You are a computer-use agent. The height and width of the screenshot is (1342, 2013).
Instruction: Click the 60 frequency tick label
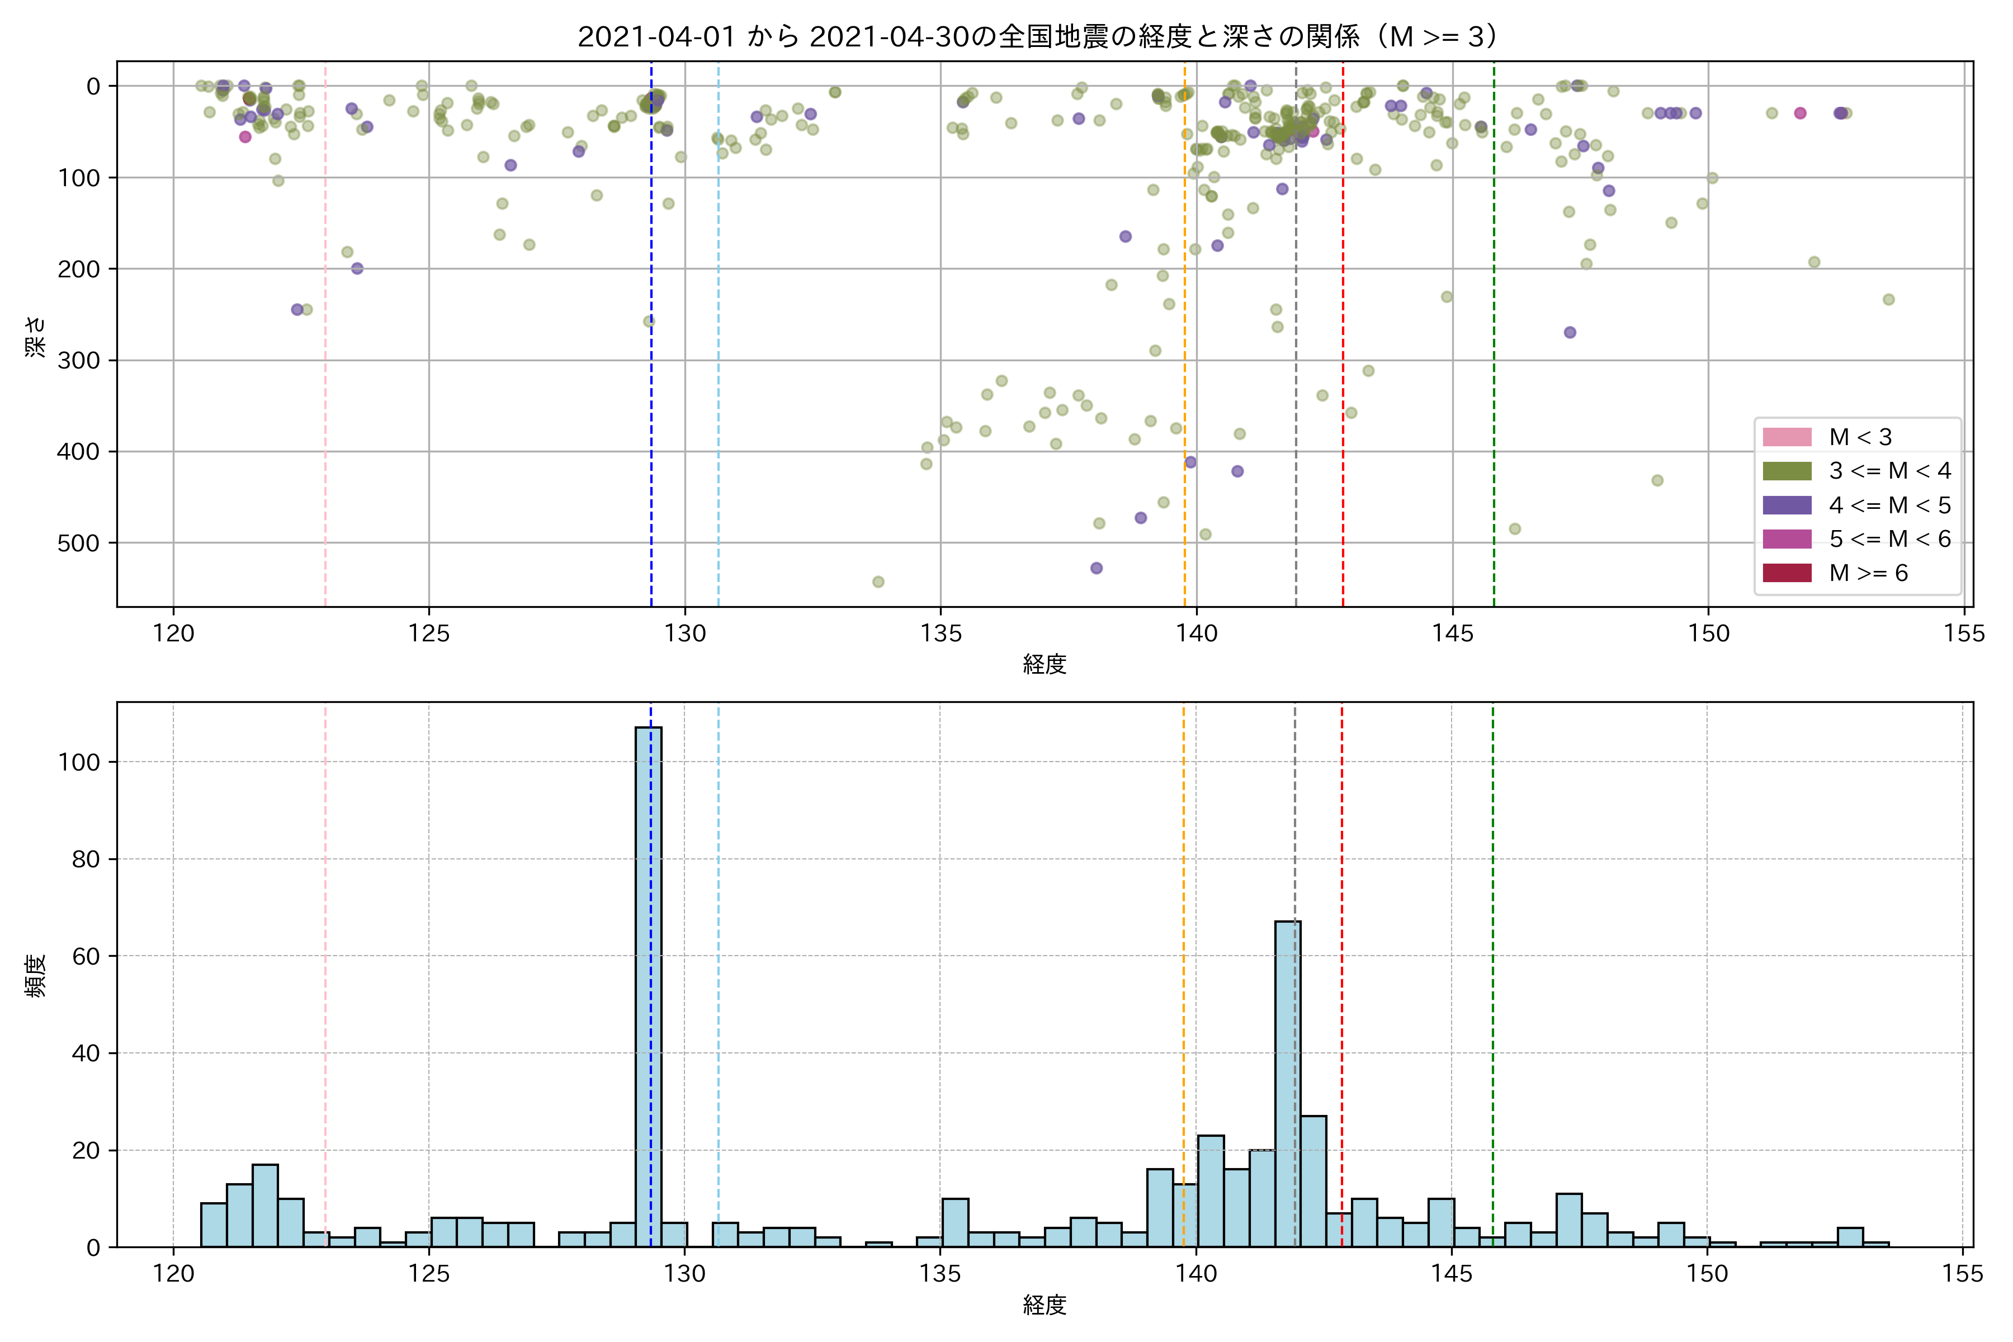pyautogui.click(x=86, y=956)
